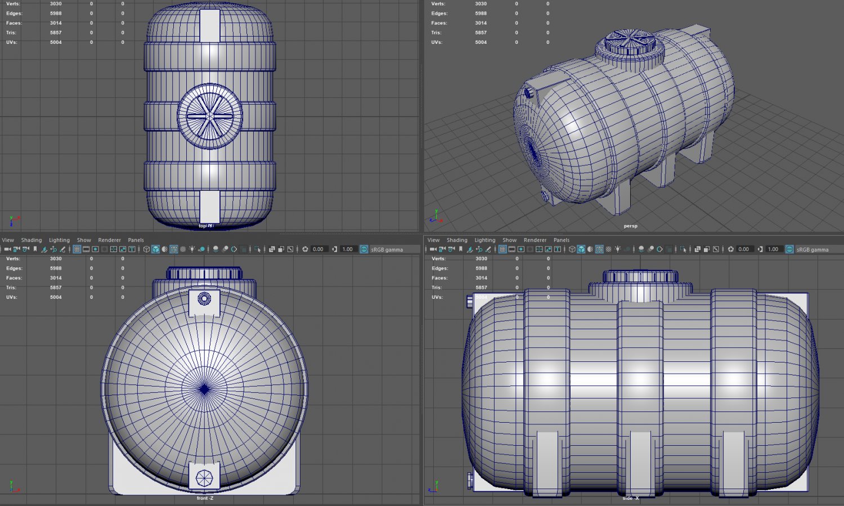Click 2D Pan/Zoom icon in side view toolbar
Image resolution: width=844 pixels, height=506 pixels.
(479, 249)
